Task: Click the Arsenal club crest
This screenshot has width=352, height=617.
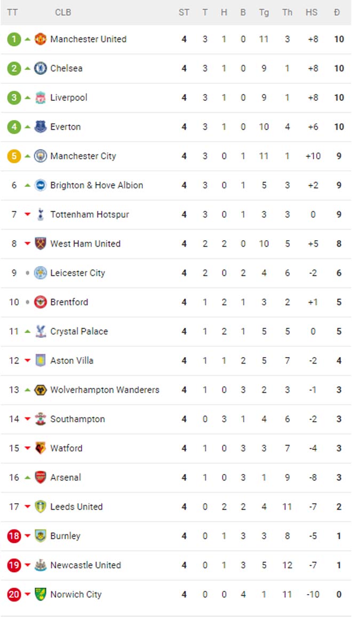Action: (41, 477)
